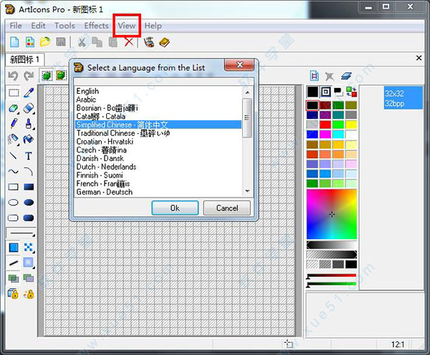
Task: Click the swap colors icon
Action: (x=351, y=92)
